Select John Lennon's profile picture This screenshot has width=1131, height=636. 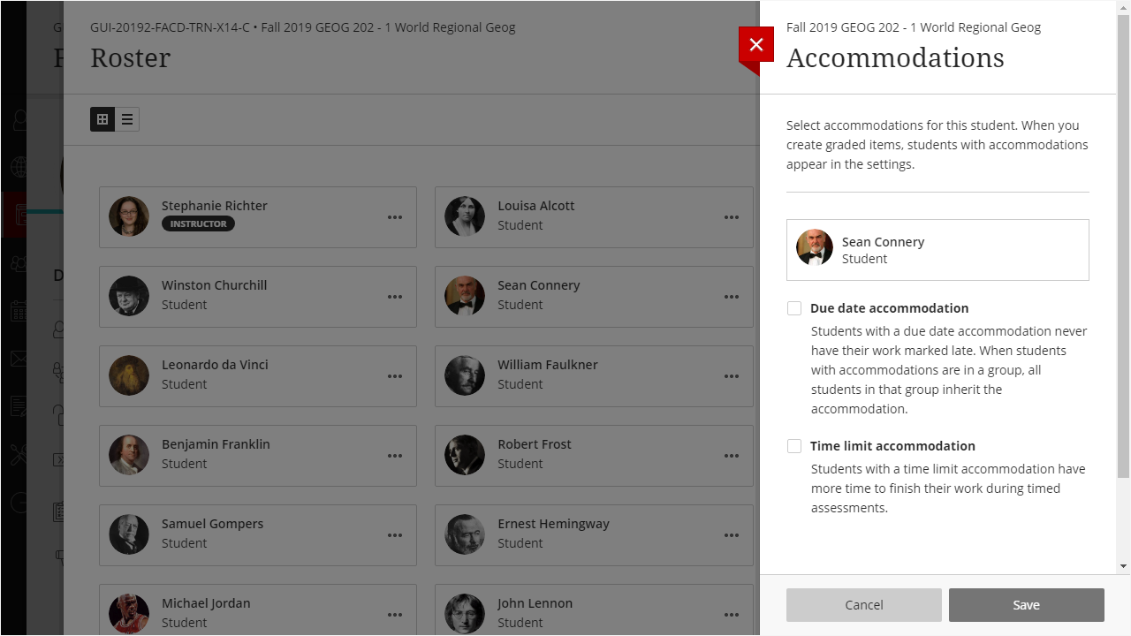(465, 613)
